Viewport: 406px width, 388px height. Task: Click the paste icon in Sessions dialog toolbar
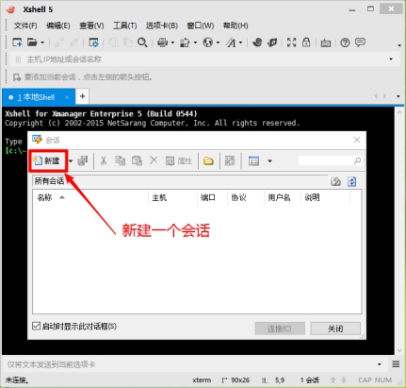click(137, 160)
